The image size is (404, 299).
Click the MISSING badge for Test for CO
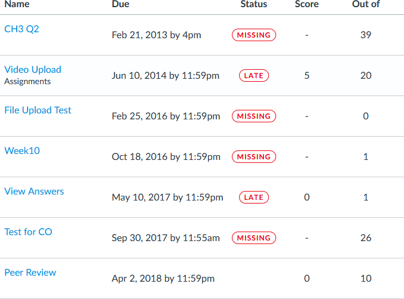pyautogui.click(x=254, y=238)
